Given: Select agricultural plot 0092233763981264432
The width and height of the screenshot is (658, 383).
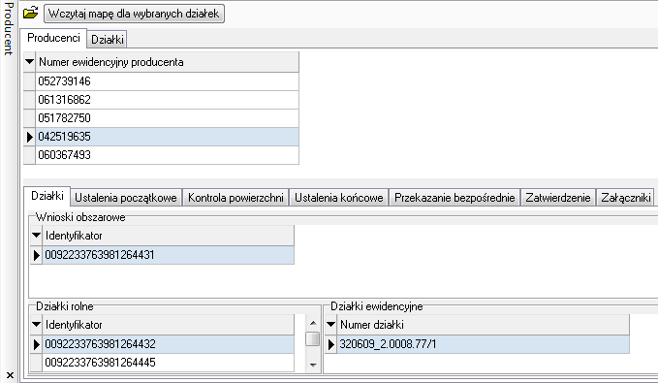Looking at the screenshot, I should pyautogui.click(x=168, y=344).
